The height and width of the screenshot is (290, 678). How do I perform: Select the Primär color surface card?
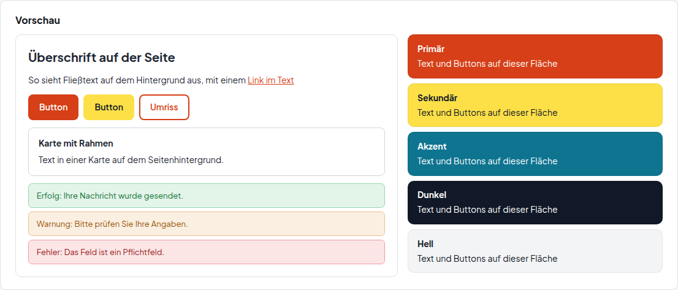coord(535,56)
